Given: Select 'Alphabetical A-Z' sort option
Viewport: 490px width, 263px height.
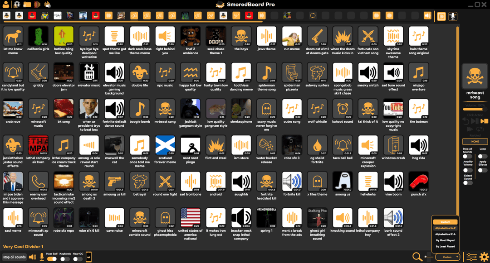Looking at the screenshot, I should click(x=446, y=228).
